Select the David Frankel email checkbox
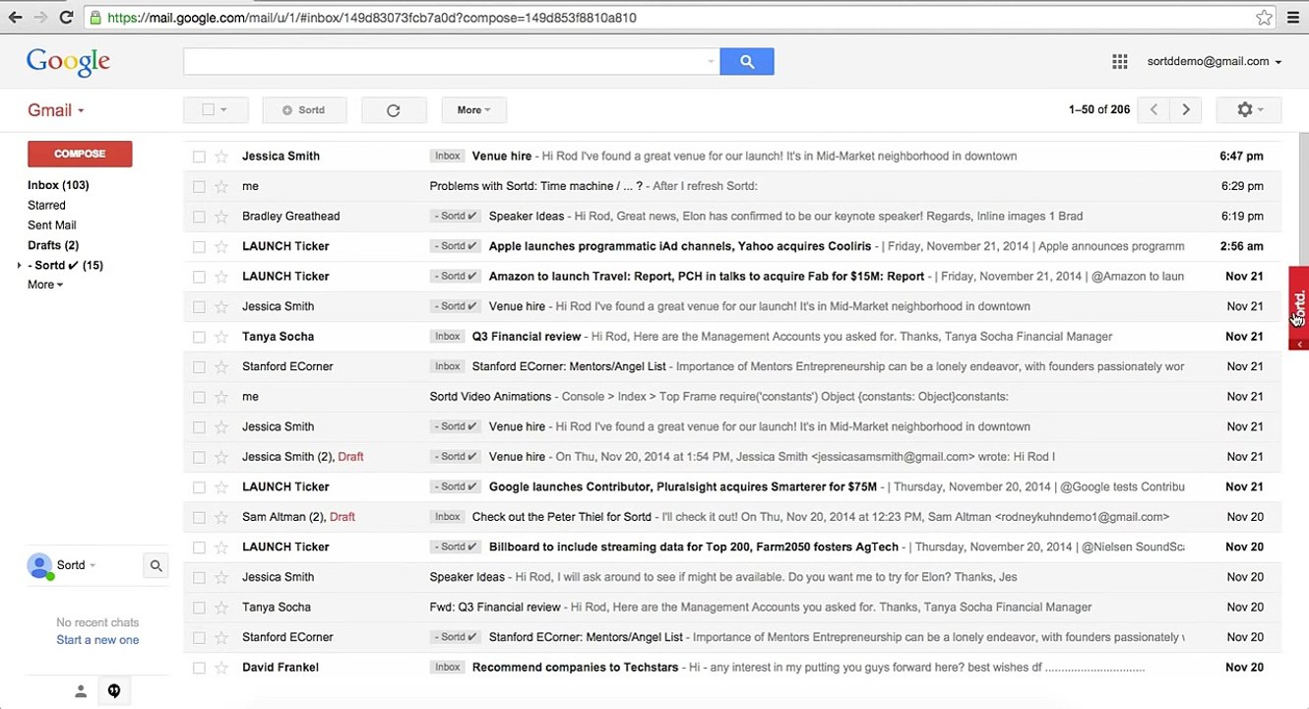This screenshot has height=709, width=1309. point(199,668)
